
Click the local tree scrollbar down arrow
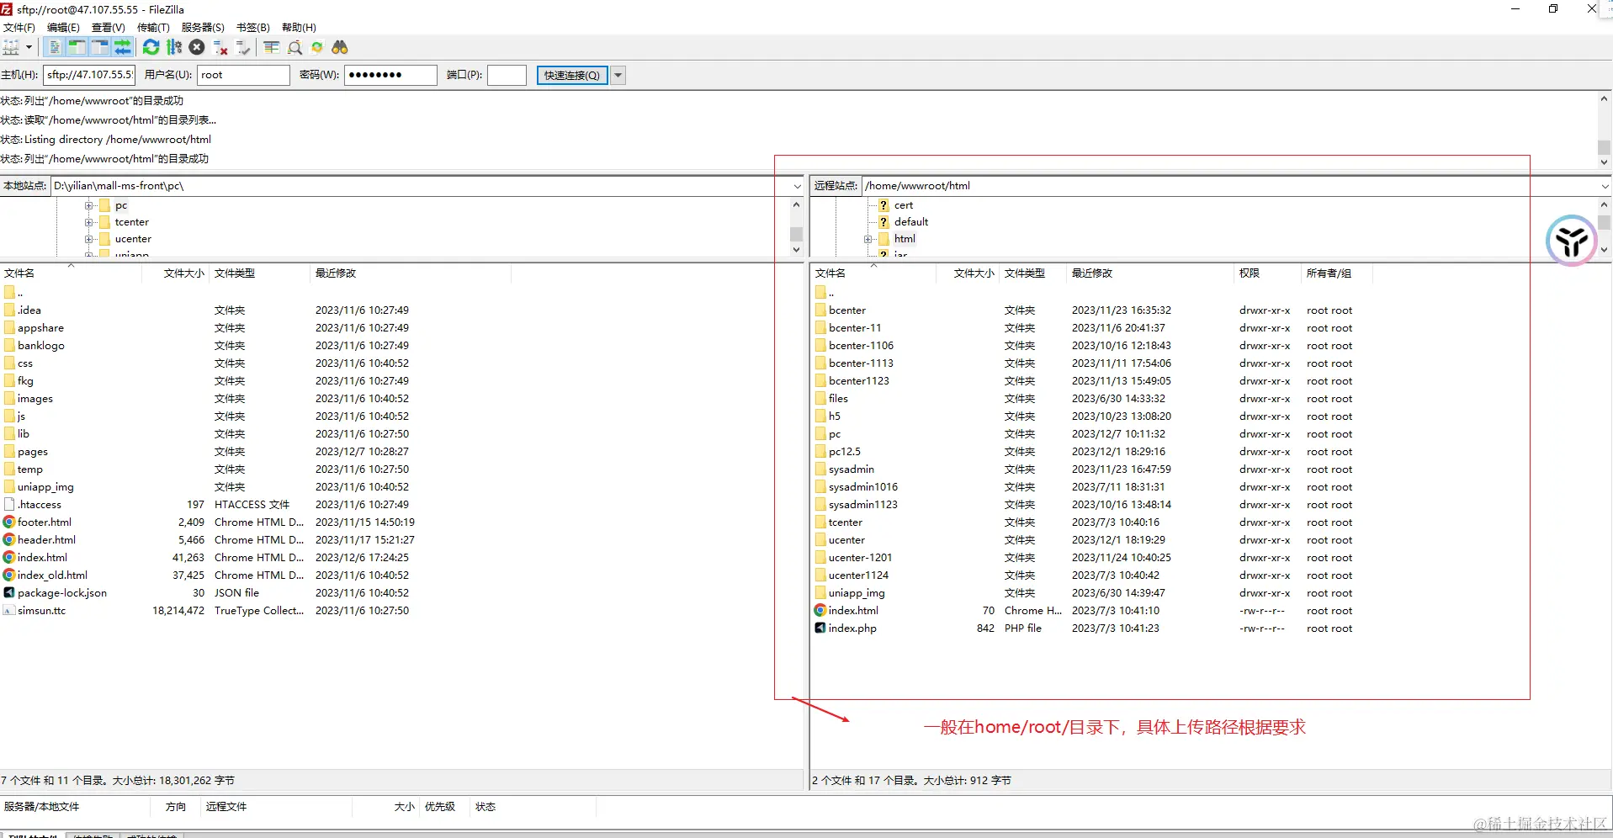pyautogui.click(x=796, y=250)
